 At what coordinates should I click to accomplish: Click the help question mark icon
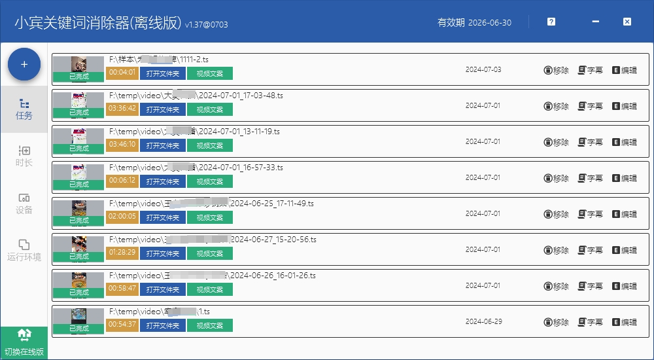click(551, 22)
